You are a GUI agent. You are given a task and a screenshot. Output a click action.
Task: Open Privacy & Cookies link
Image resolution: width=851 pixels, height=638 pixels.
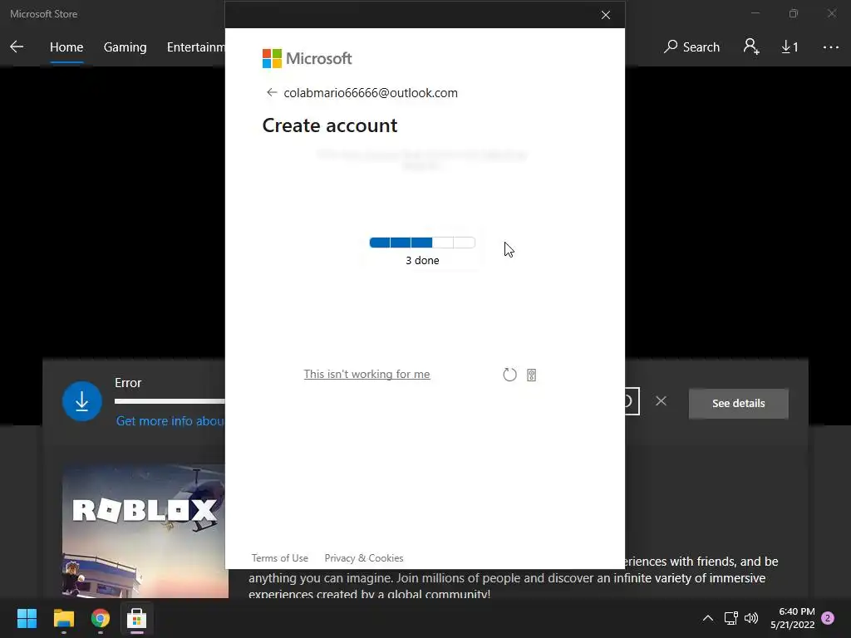pyautogui.click(x=364, y=557)
